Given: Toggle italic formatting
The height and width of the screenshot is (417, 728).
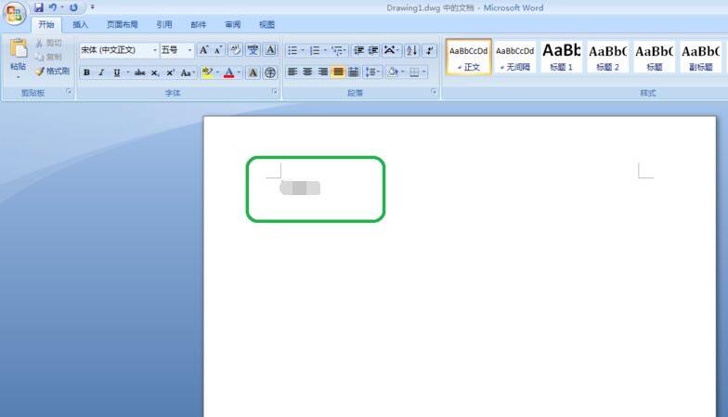Looking at the screenshot, I should pyautogui.click(x=101, y=72).
